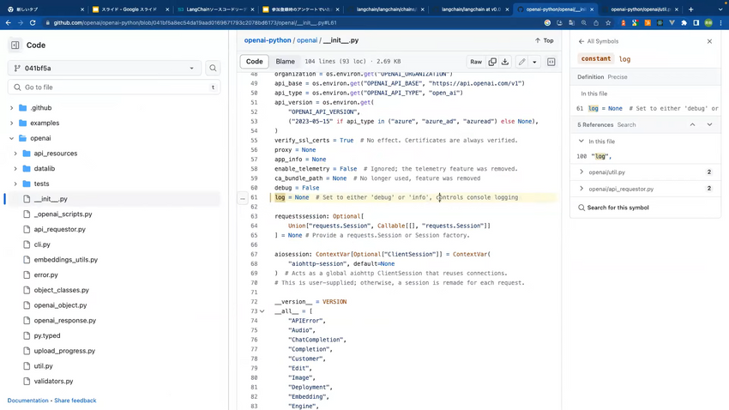
Task: Jump to next reference arrow
Action: pos(709,124)
